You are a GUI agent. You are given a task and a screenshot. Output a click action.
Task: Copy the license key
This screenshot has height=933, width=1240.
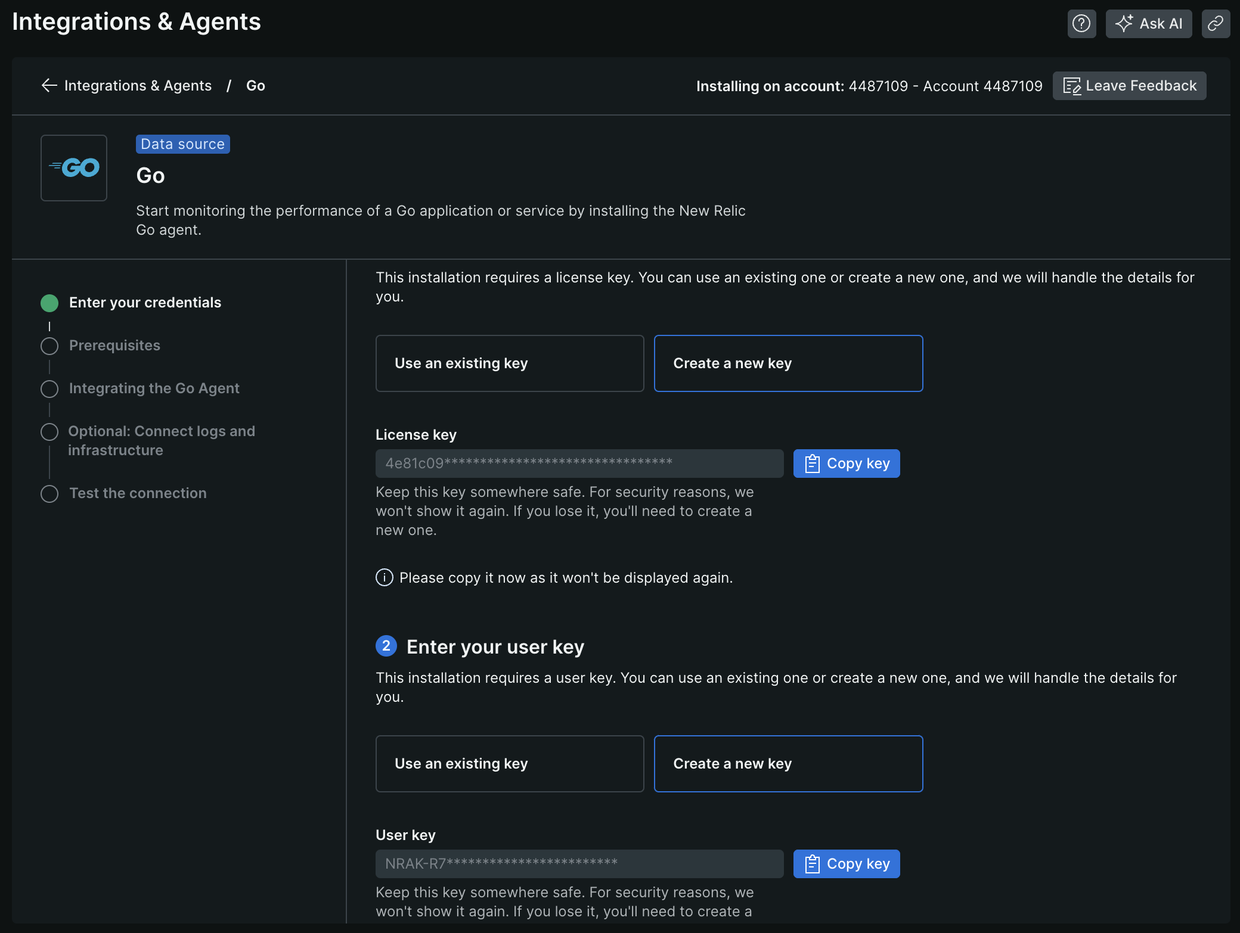click(x=846, y=464)
